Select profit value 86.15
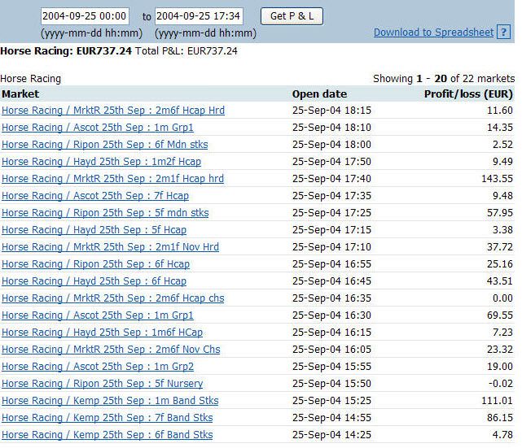This screenshot has height=448, width=522. (x=500, y=417)
